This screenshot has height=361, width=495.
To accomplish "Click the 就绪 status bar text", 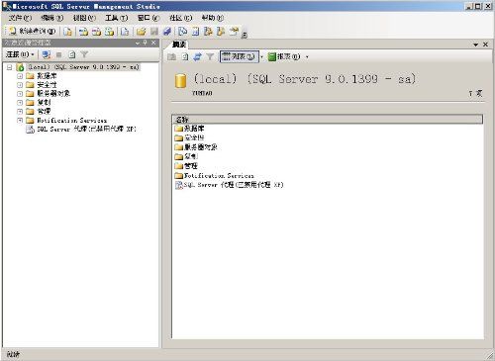I will (13, 355).
